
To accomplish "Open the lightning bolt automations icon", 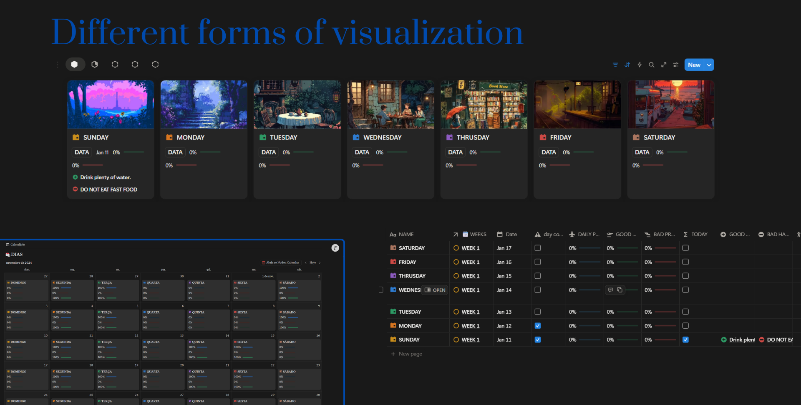I will pos(640,65).
